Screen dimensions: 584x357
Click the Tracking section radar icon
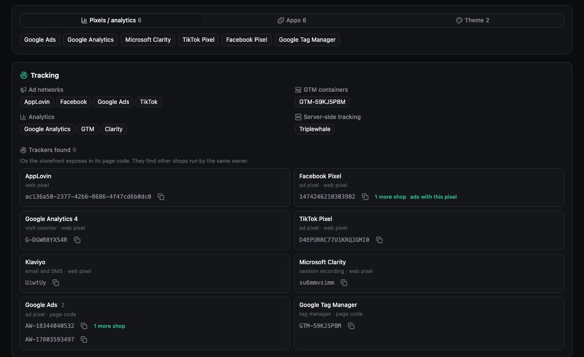[x=23, y=75]
